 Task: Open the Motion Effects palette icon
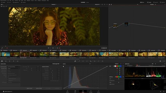(17, 61)
